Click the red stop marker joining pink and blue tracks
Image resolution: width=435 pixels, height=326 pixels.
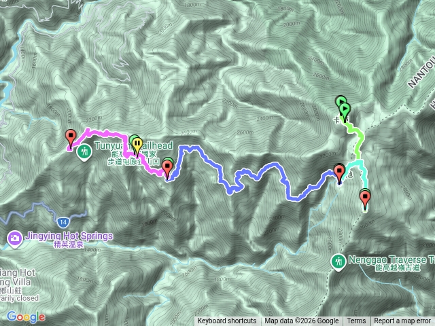tap(167, 168)
